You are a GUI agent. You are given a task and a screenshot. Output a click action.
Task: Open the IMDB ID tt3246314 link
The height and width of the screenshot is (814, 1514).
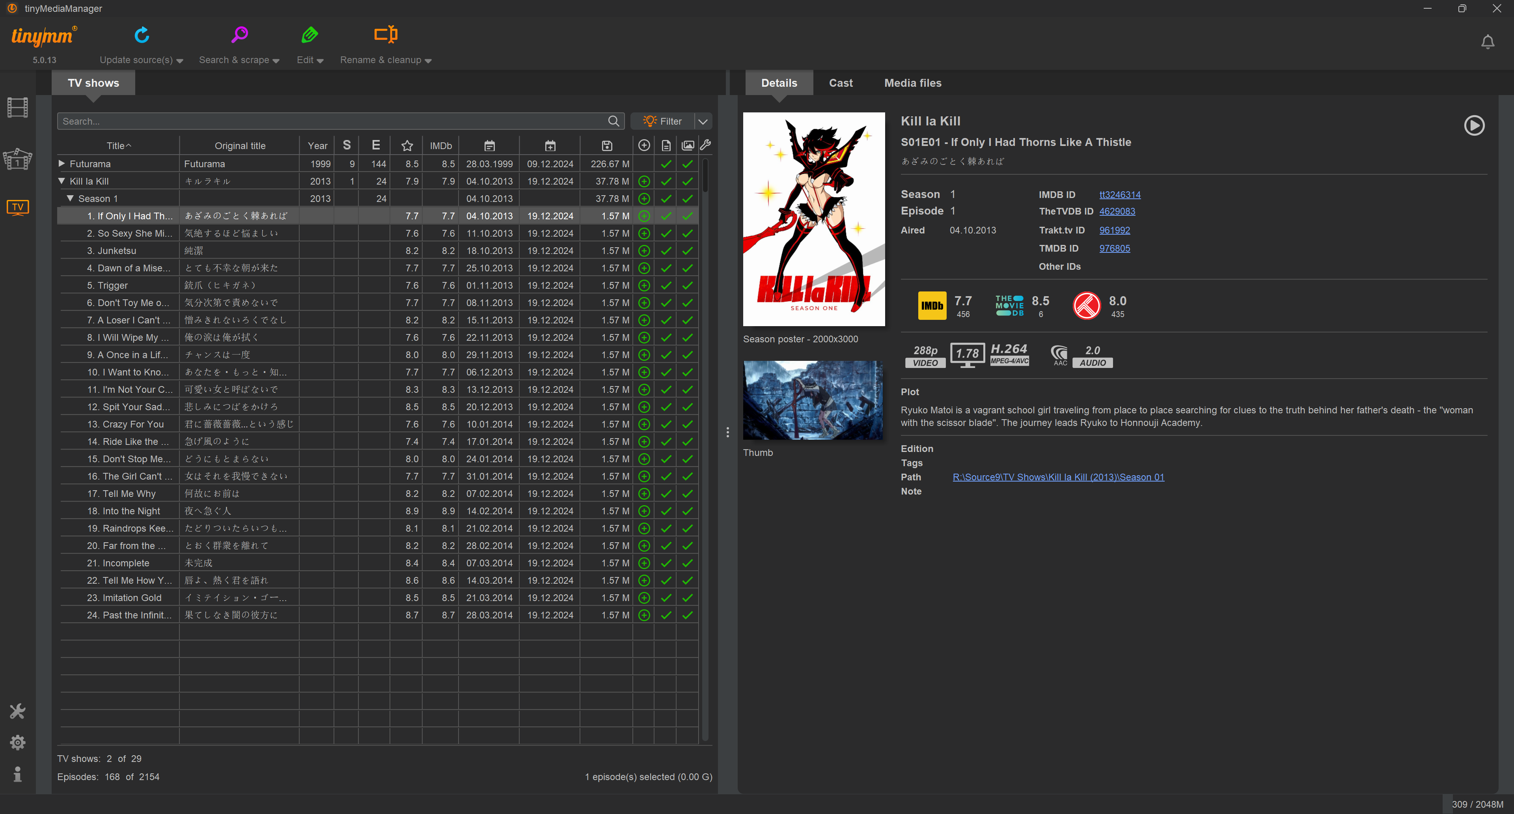(1120, 194)
